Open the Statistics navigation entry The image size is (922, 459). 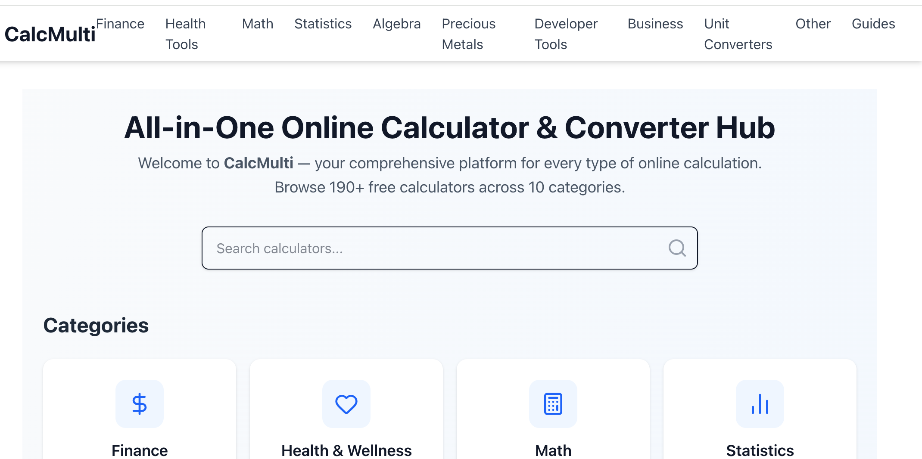(323, 24)
